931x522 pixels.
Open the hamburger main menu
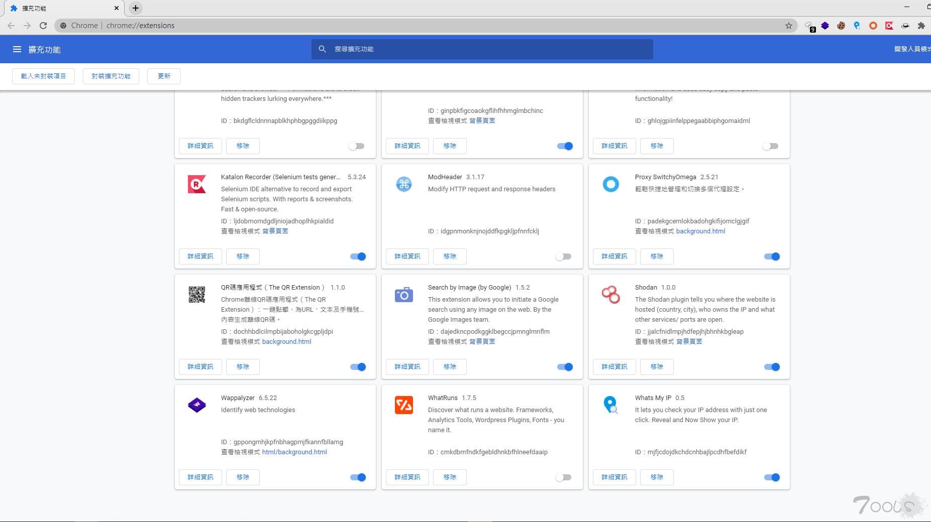(17, 49)
